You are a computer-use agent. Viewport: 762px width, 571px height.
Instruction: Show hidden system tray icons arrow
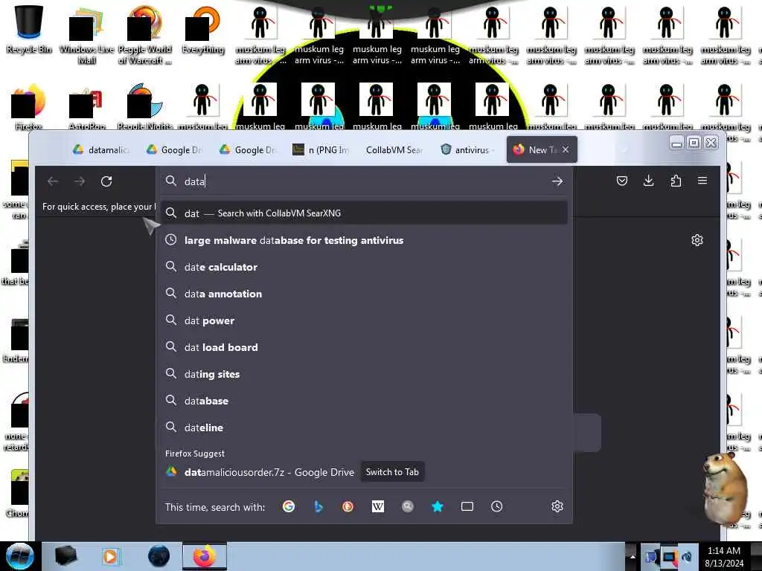pos(632,556)
